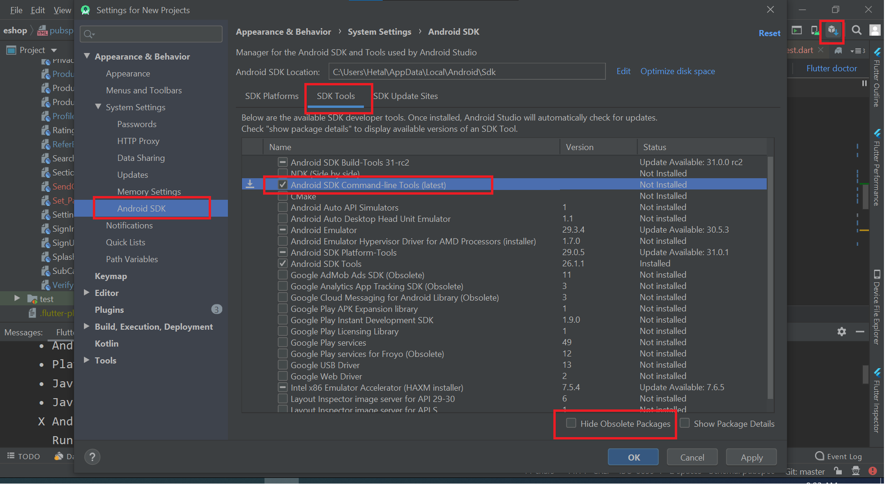
Task: Collapse the System Settings tree node
Action: [98, 107]
